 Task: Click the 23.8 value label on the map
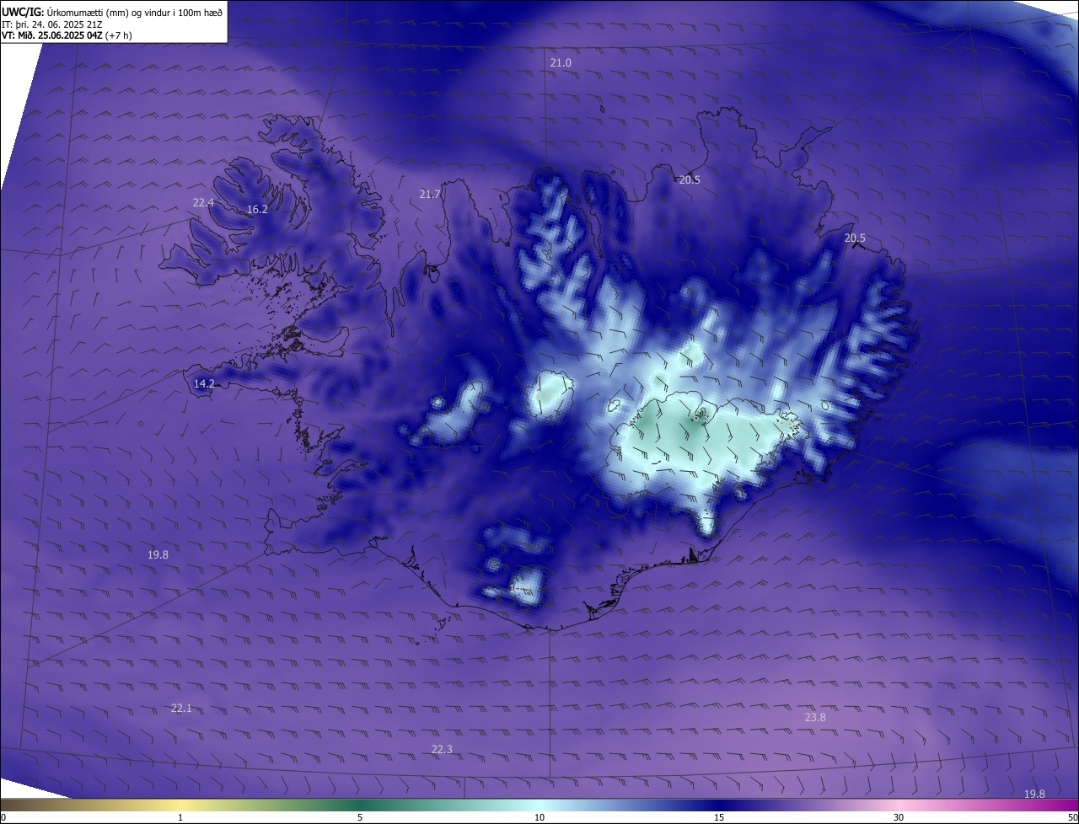coord(815,718)
